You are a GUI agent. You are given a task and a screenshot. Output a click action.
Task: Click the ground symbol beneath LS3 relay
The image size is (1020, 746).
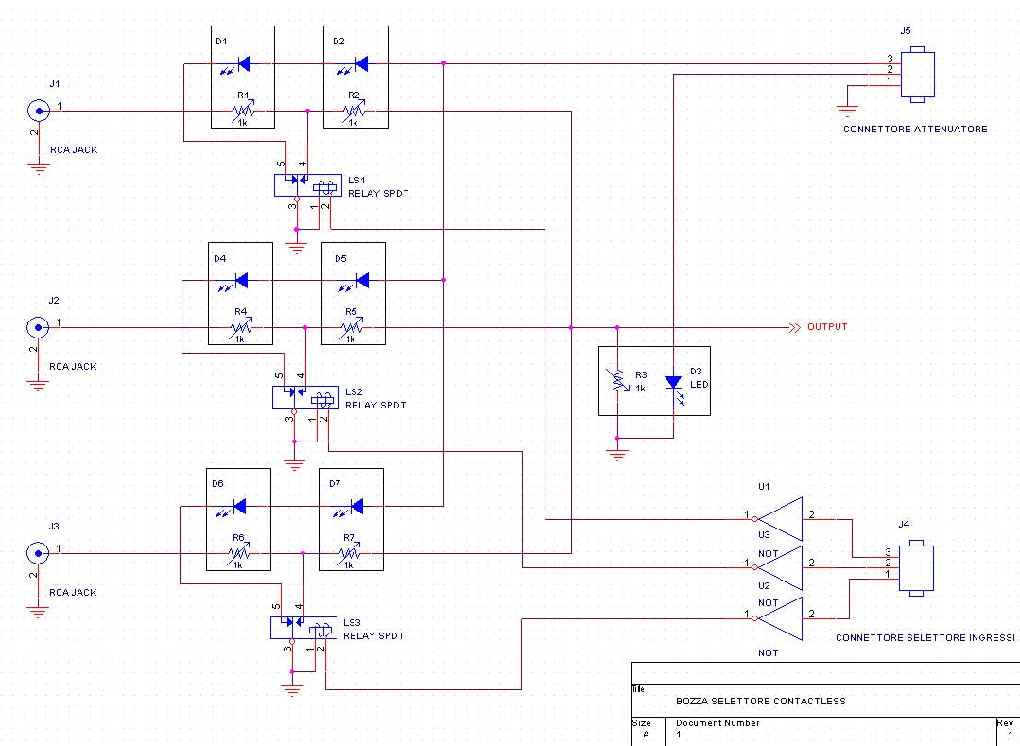click(x=292, y=690)
